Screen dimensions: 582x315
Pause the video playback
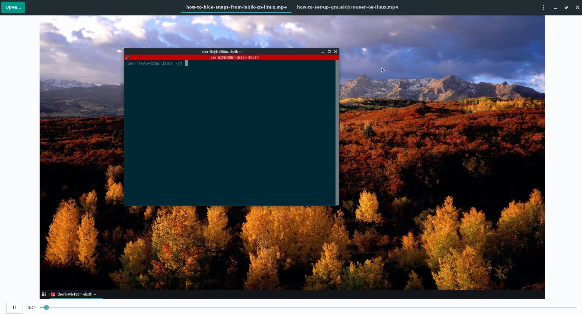tap(15, 307)
